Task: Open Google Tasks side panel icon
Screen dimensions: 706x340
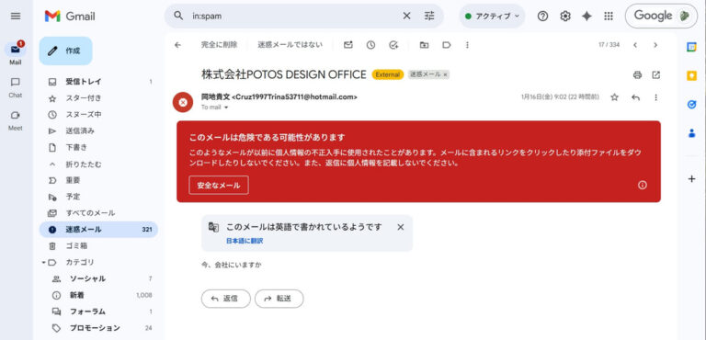Action: coord(691,105)
